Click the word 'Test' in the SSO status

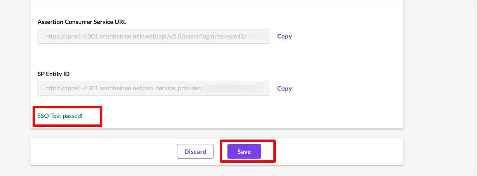point(56,116)
